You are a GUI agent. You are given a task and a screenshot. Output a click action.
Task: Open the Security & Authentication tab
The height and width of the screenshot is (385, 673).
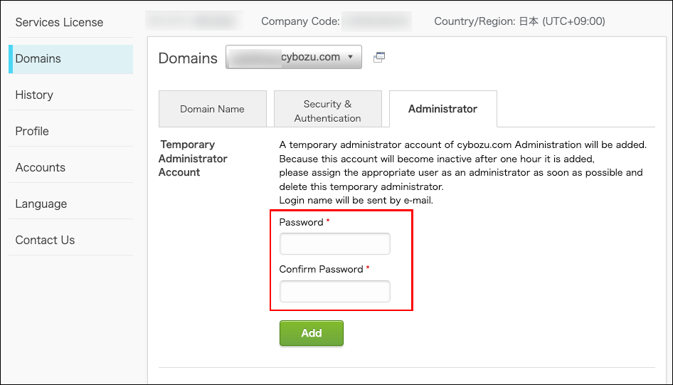click(327, 111)
